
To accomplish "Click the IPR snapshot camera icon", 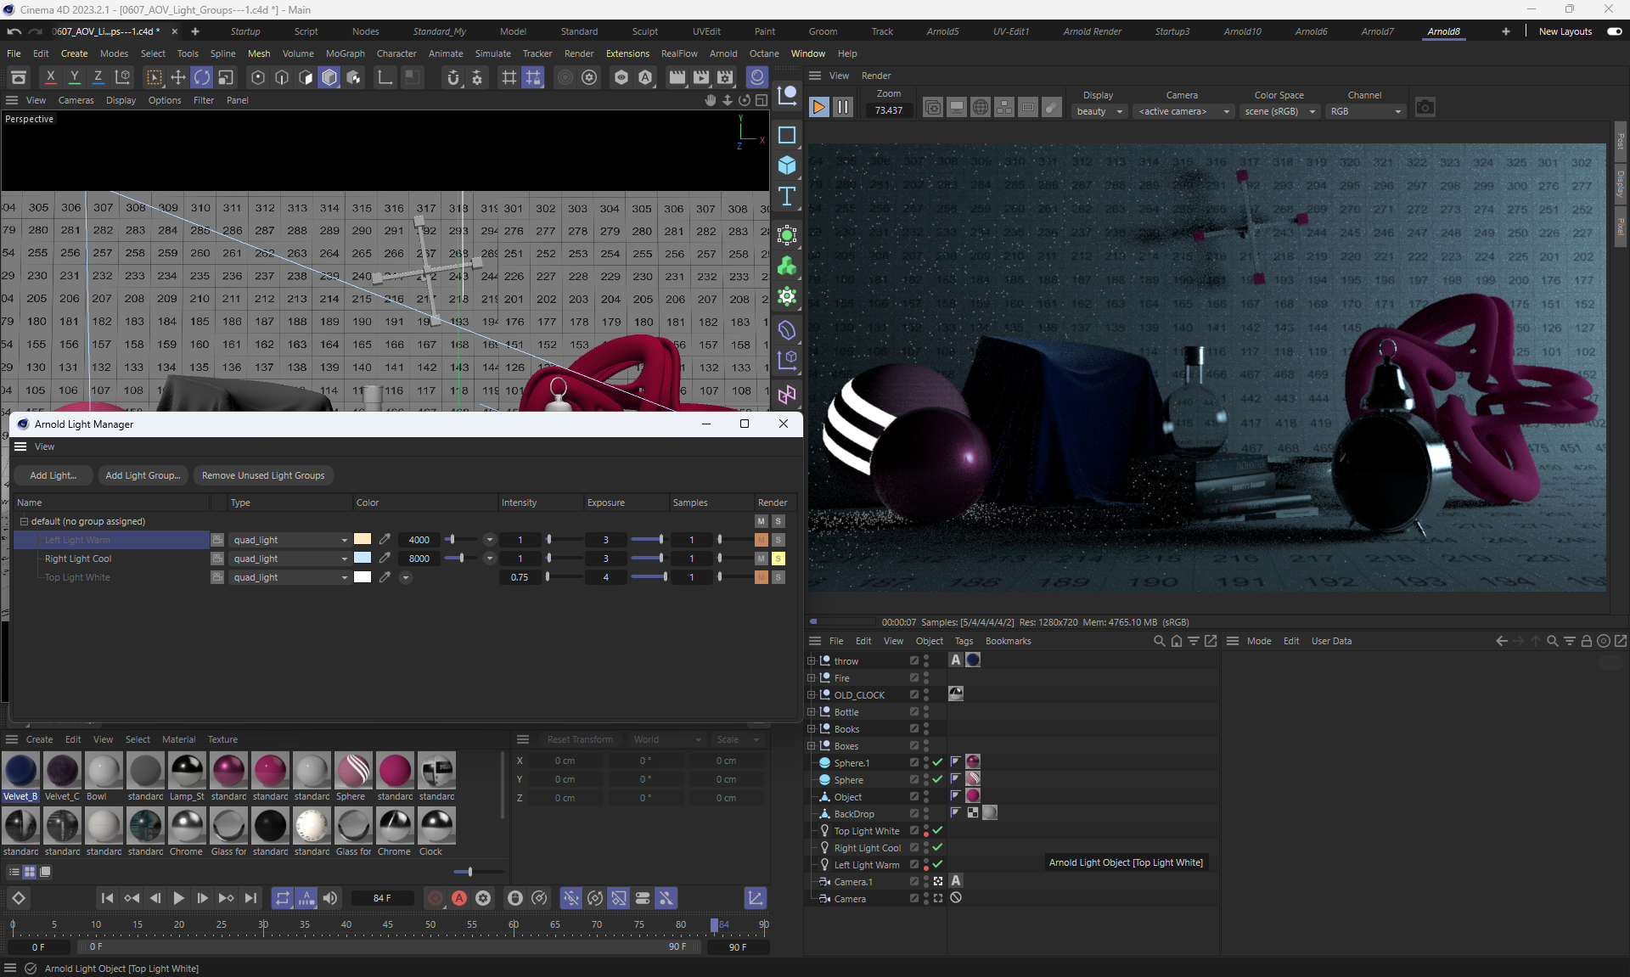I will pos(1425,108).
